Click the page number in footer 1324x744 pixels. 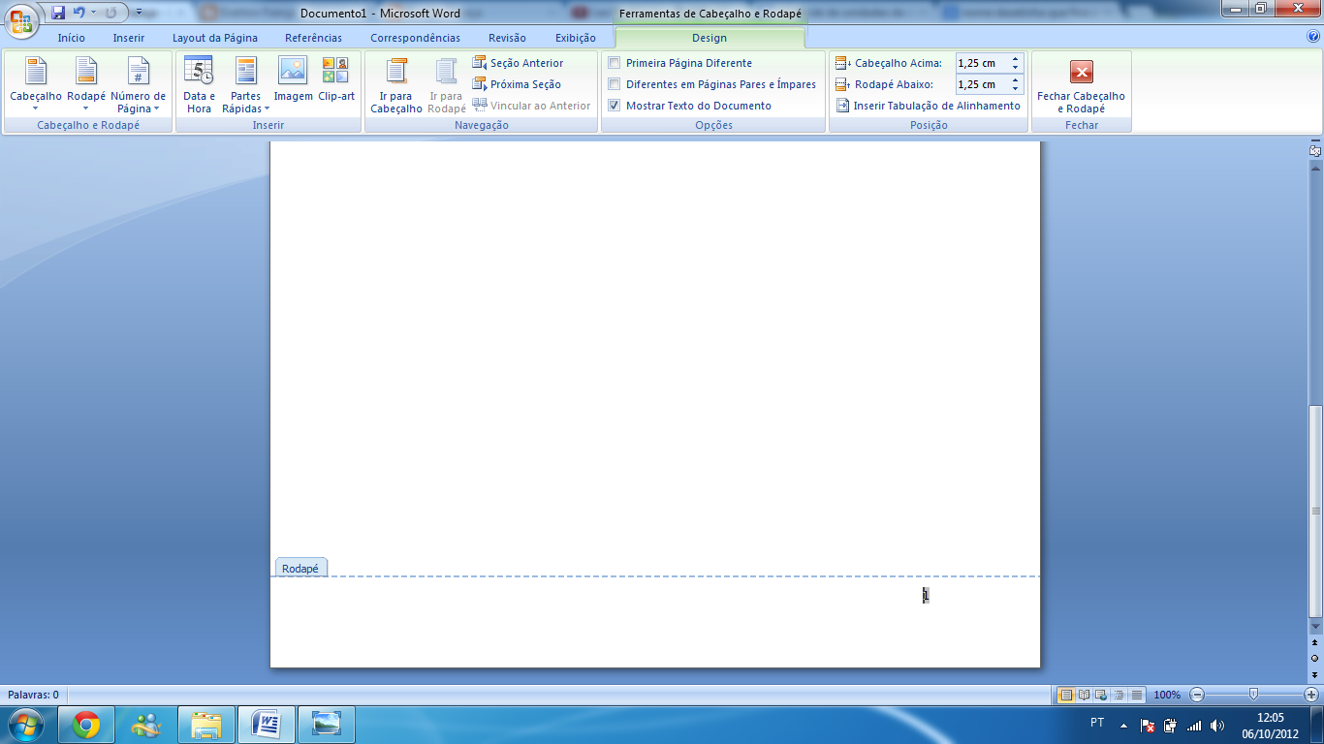pyautogui.click(x=926, y=595)
